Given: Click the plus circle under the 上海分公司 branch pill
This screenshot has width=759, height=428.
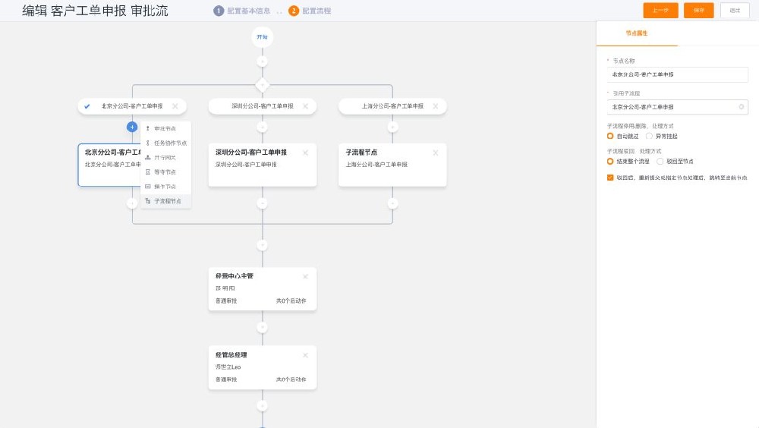Looking at the screenshot, I should click(x=392, y=127).
